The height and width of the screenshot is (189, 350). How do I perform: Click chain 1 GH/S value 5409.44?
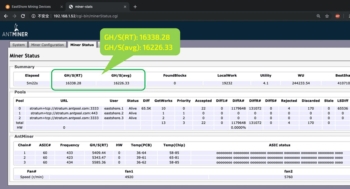99,153
